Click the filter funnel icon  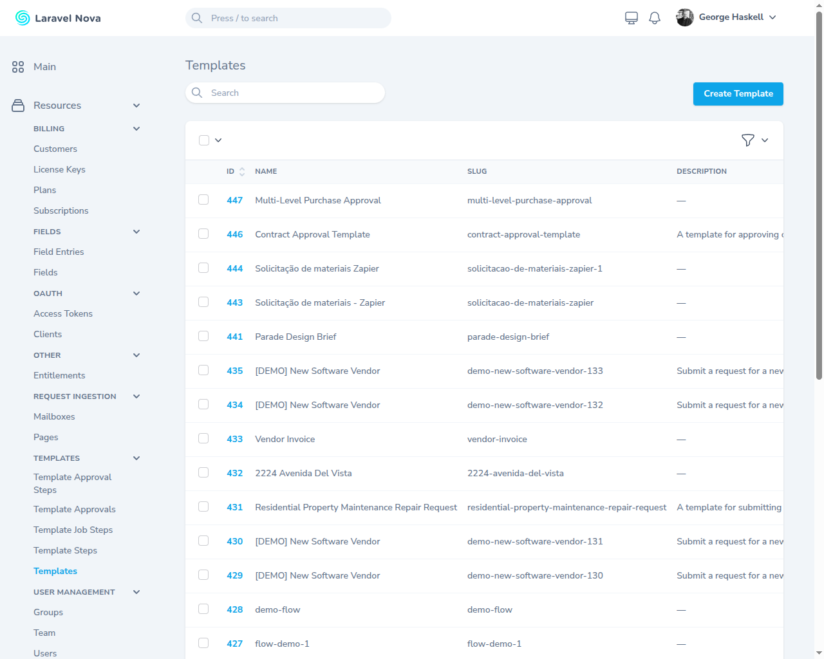pos(747,140)
